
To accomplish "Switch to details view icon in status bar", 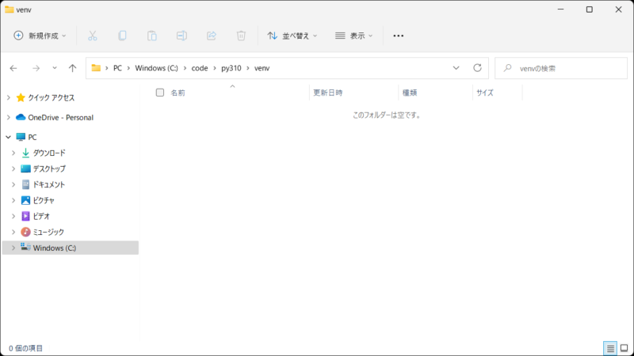I will pos(610,348).
